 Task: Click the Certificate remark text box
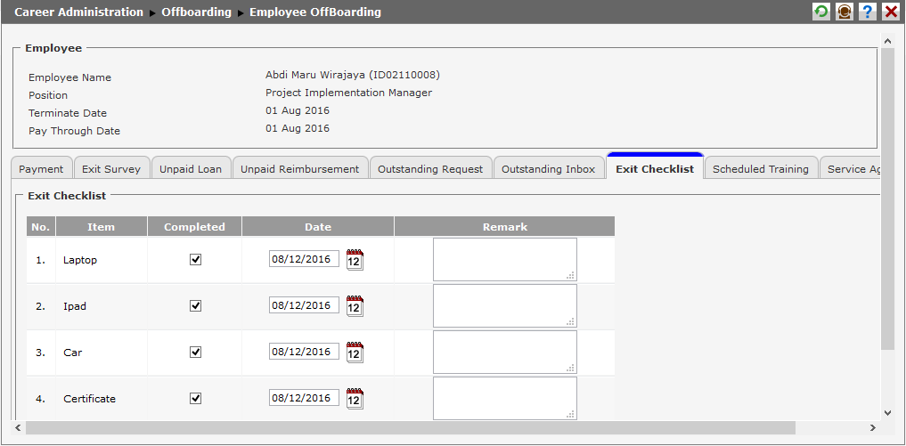click(505, 398)
